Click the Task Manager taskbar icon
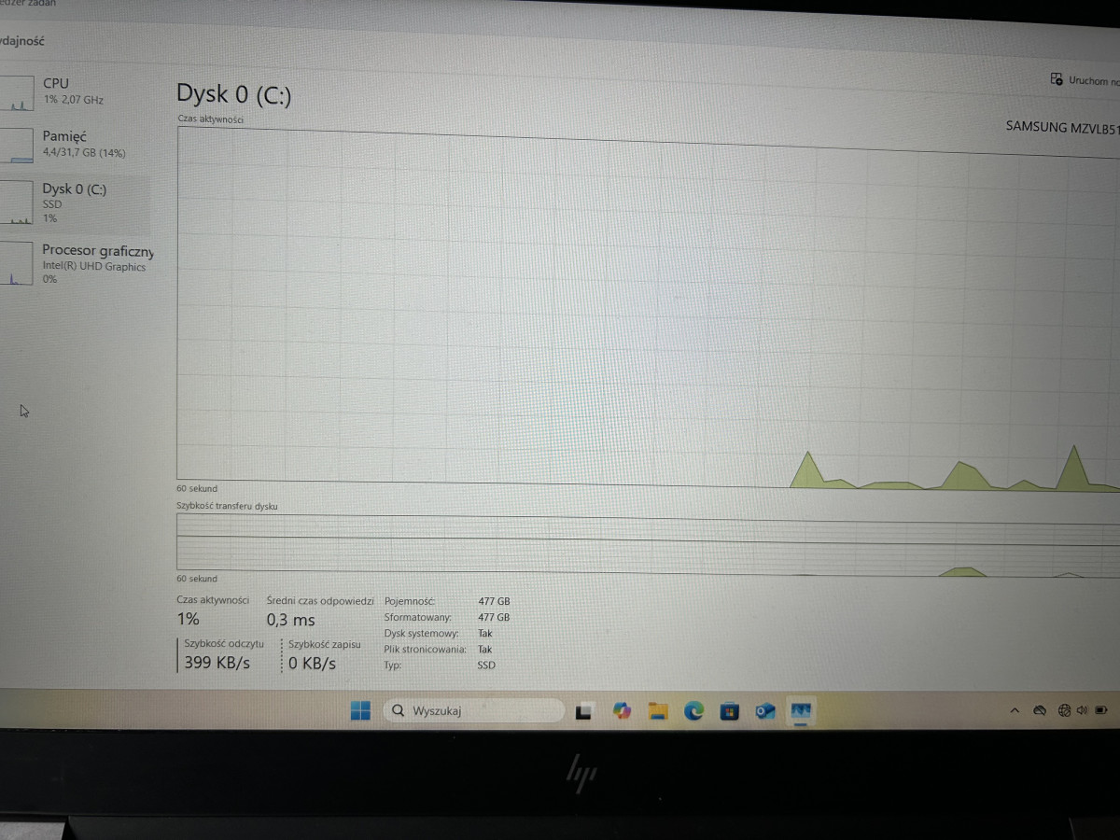Image resolution: width=1120 pixels, height=840 pixels. tap(801, 712)
